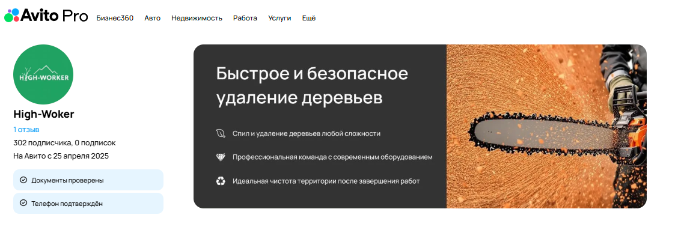678x227 pixels.
Task: Click the leaf icon beside Спил и удаление
Action: [221, 133]
